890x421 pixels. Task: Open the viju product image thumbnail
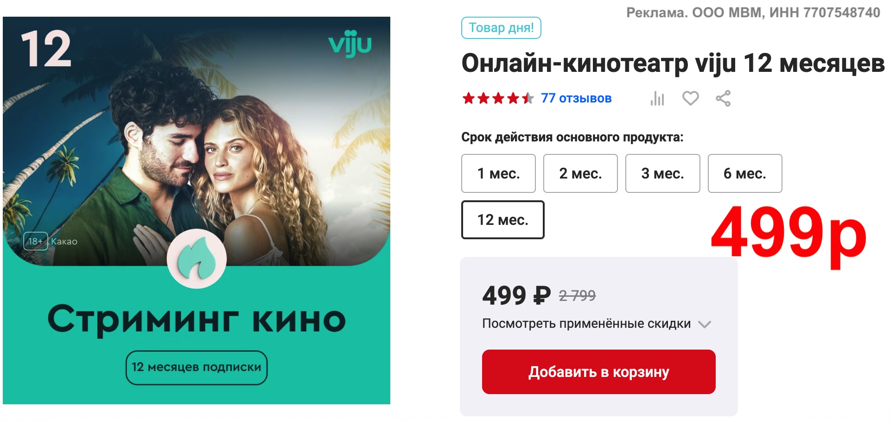coord(197,210)
